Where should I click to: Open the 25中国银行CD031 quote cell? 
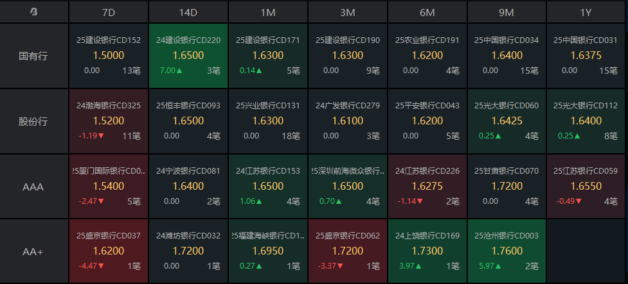pyautogui.click(x=586, y=56)
